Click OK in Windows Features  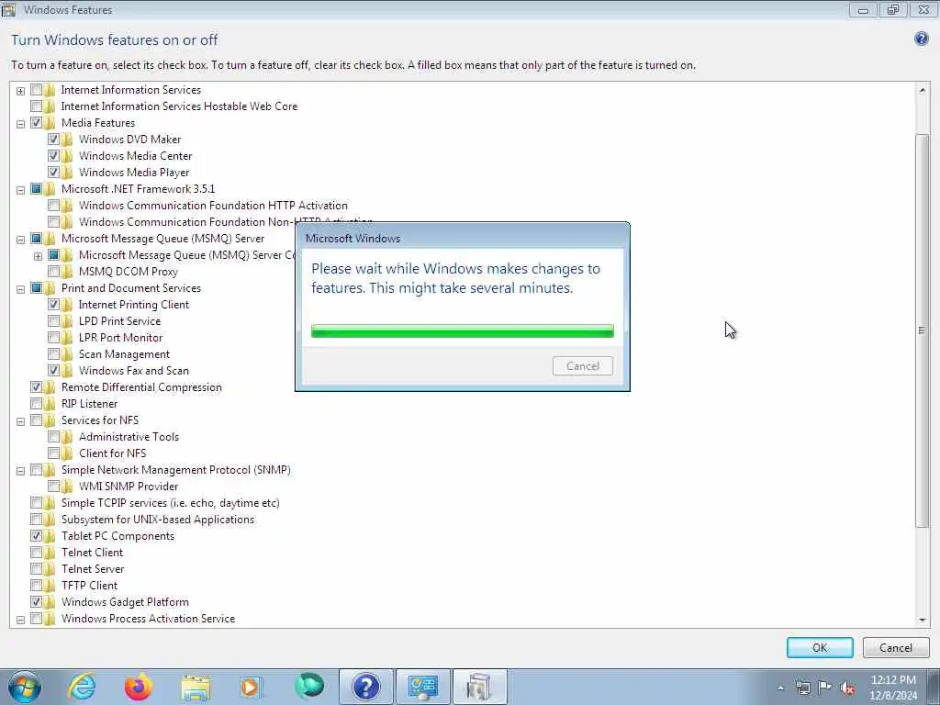(x=820, y=647)
